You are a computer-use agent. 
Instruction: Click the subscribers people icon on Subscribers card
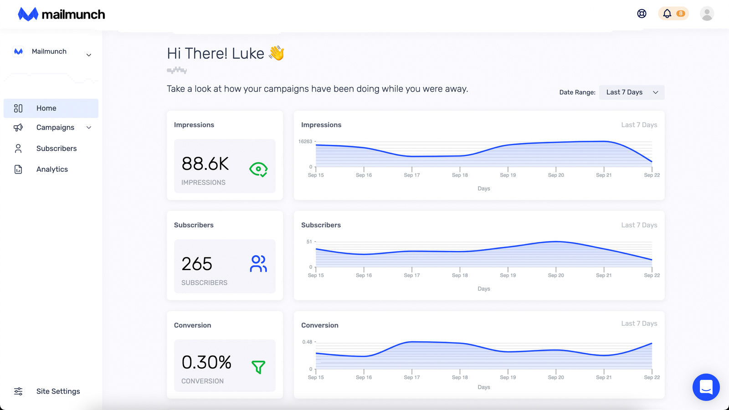coord(258,264)
